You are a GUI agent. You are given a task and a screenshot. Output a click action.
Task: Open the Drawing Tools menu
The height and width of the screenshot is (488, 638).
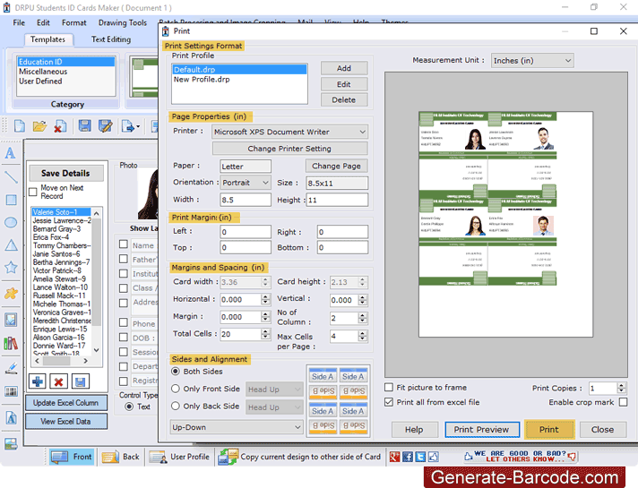123,22
